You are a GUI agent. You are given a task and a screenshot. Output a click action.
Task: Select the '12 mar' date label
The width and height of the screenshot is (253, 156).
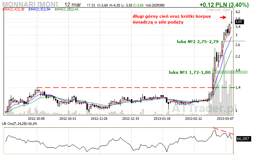pyautogui.click(x=73, y=5)
